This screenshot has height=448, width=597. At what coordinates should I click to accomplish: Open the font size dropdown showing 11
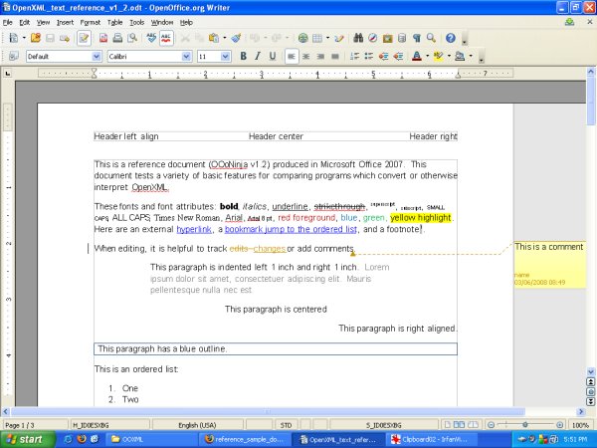pos(228,57)
